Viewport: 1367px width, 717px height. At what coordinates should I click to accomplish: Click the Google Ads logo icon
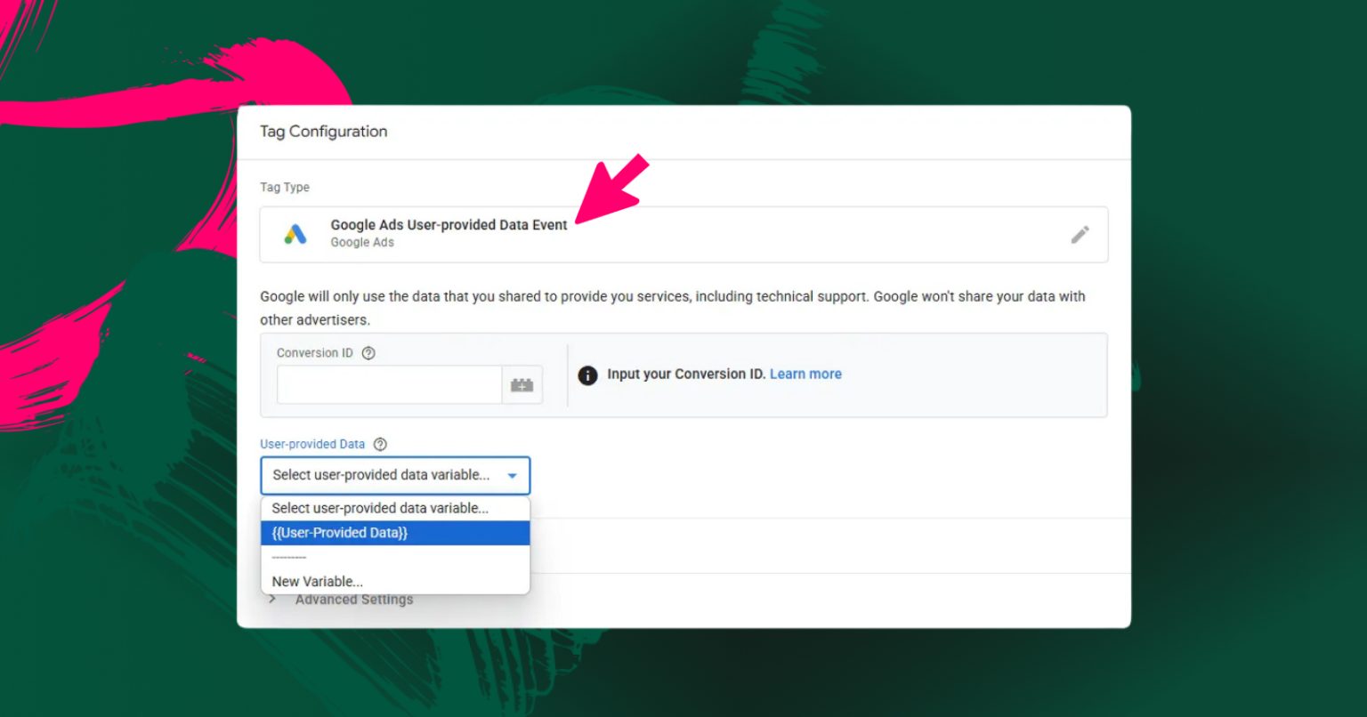click(295, 235)
